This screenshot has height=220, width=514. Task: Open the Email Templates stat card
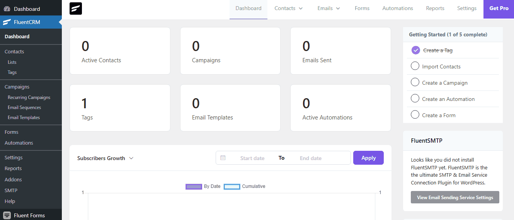point(230,108)
